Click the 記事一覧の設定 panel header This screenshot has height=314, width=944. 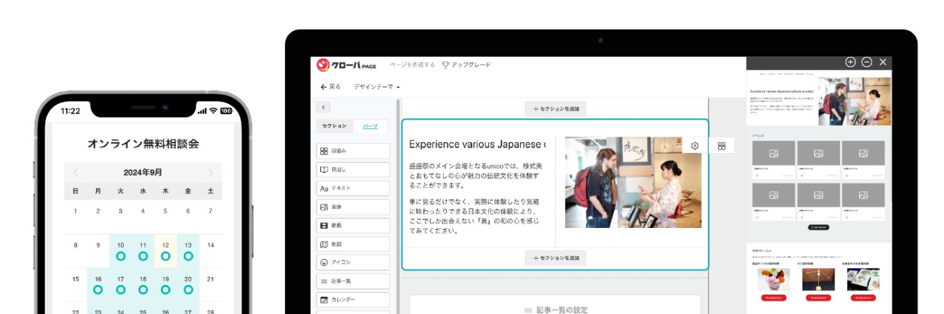[x=556, y=310]
